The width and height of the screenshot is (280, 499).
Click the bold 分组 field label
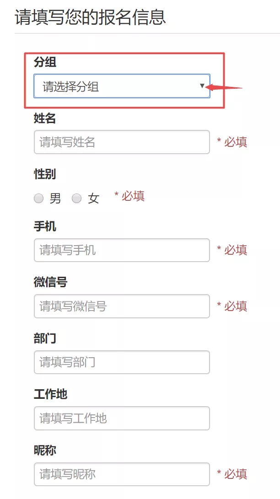[45, 63]
